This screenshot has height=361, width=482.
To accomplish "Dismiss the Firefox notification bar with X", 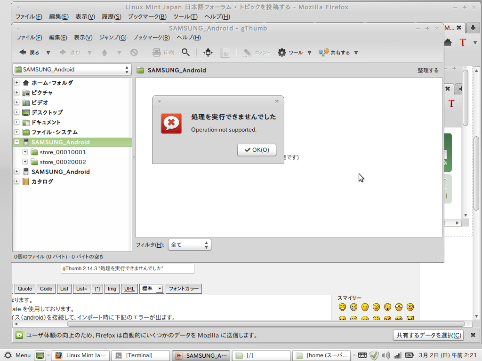I will tap(473, 335).
